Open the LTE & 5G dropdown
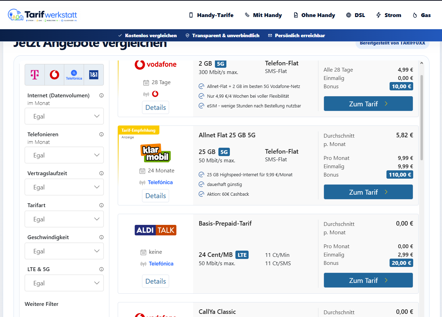Screen dimensions: 442x317 (x=64, y=283)
